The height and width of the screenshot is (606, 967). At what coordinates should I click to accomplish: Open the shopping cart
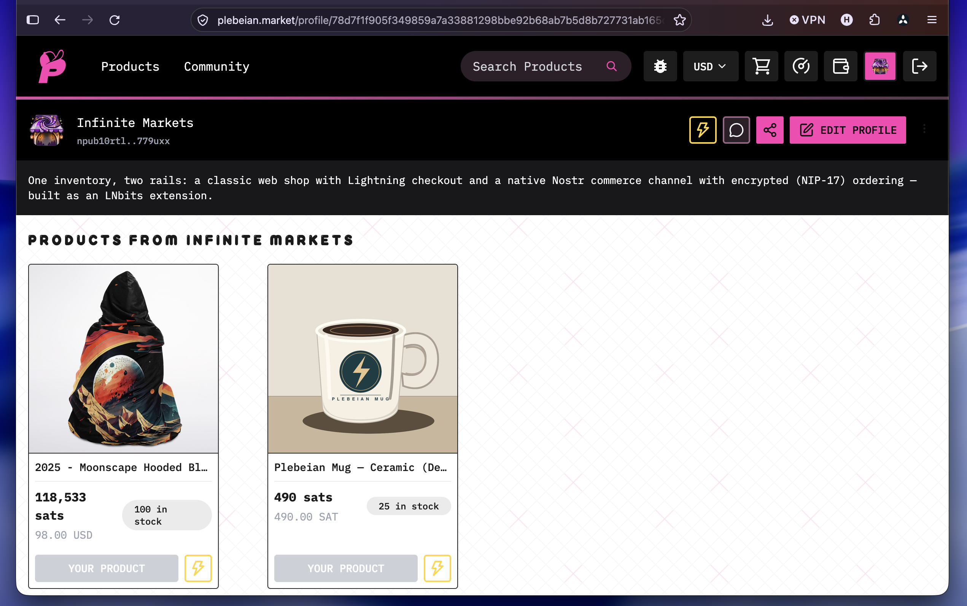(x=761, y=66)
